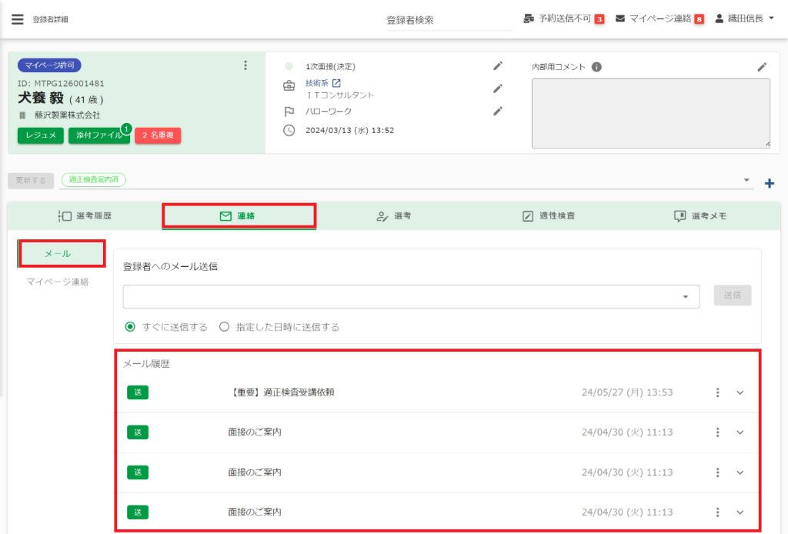Open three-dot menu for 【重要】適正検査受講依頼 mail

click(x=717, y=392)
